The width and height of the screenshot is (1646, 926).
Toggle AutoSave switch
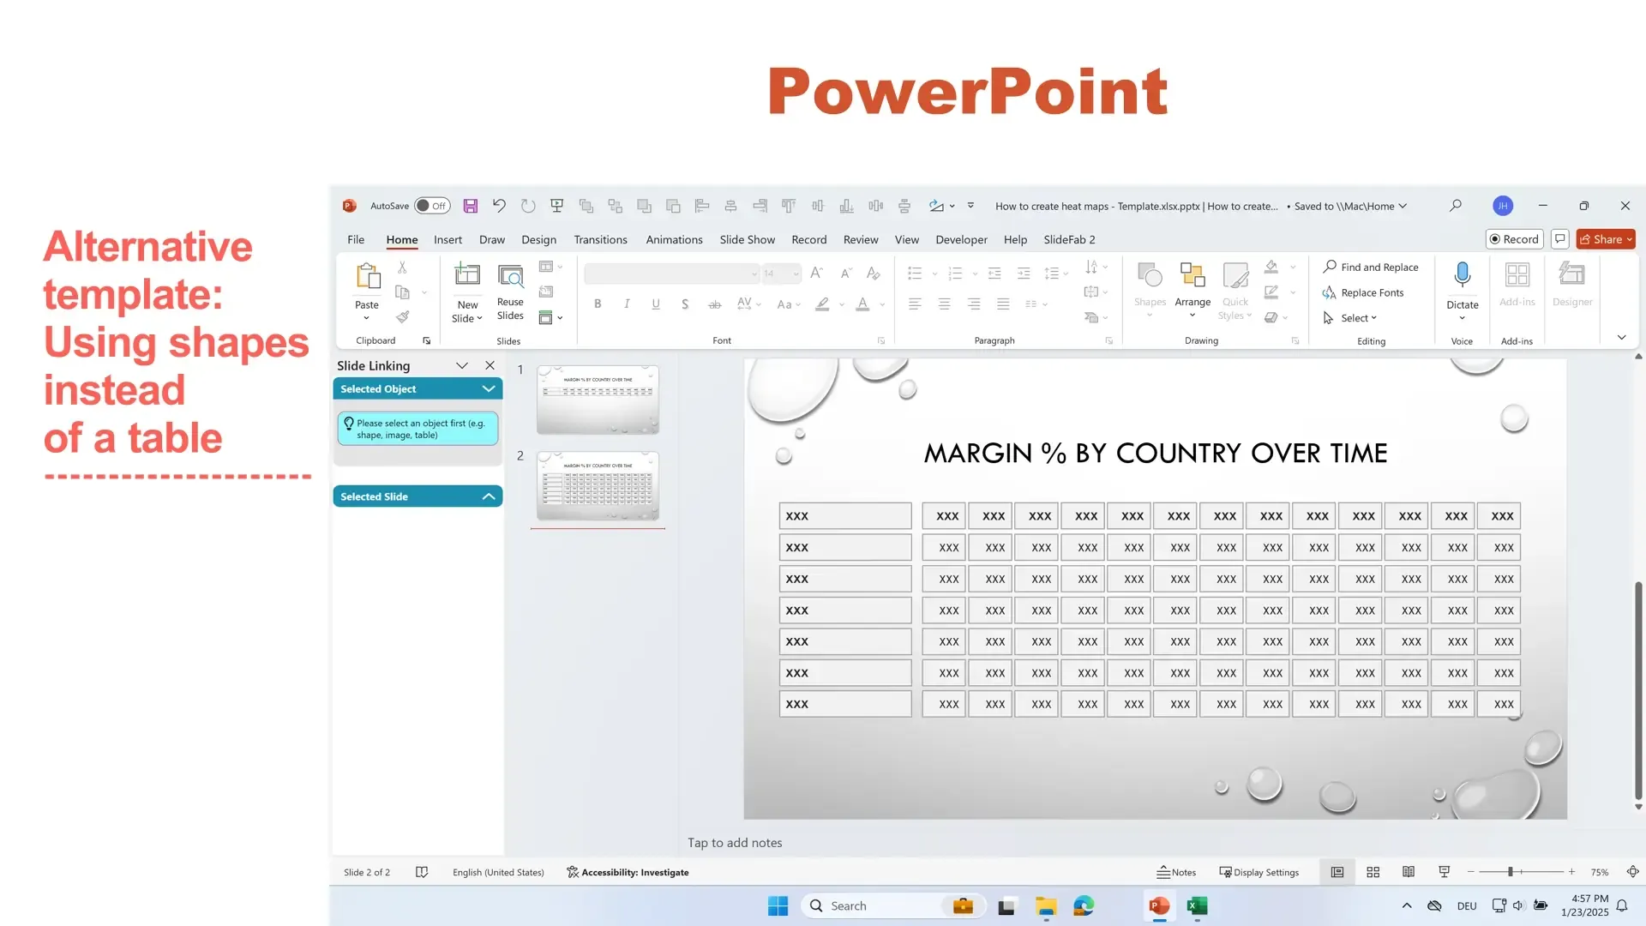point(432,206)
